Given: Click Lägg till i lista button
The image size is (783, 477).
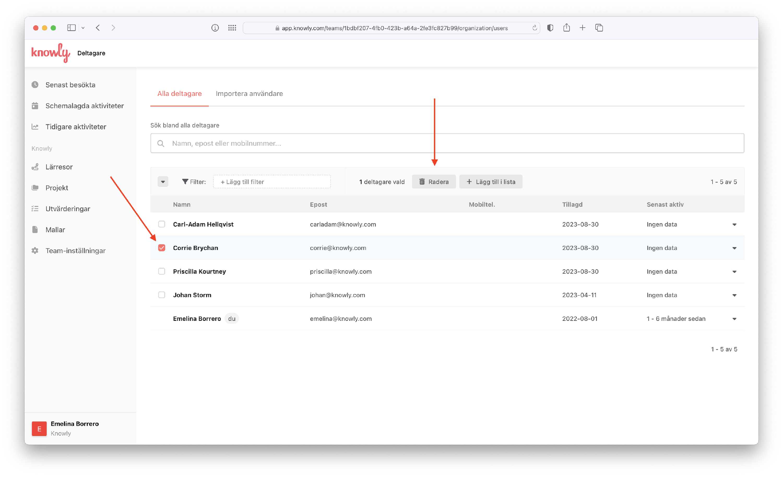Looking at the screenshot, I should click(x=491, y=182).
